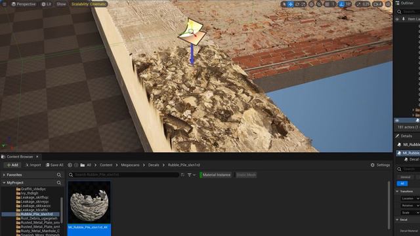The width and height of the screenshot is (420, 236).
Task: Open the viewport options hamburger menu
Action: (x=5, y=4)
